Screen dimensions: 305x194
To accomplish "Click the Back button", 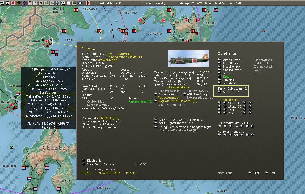I will tap(250, 173).
